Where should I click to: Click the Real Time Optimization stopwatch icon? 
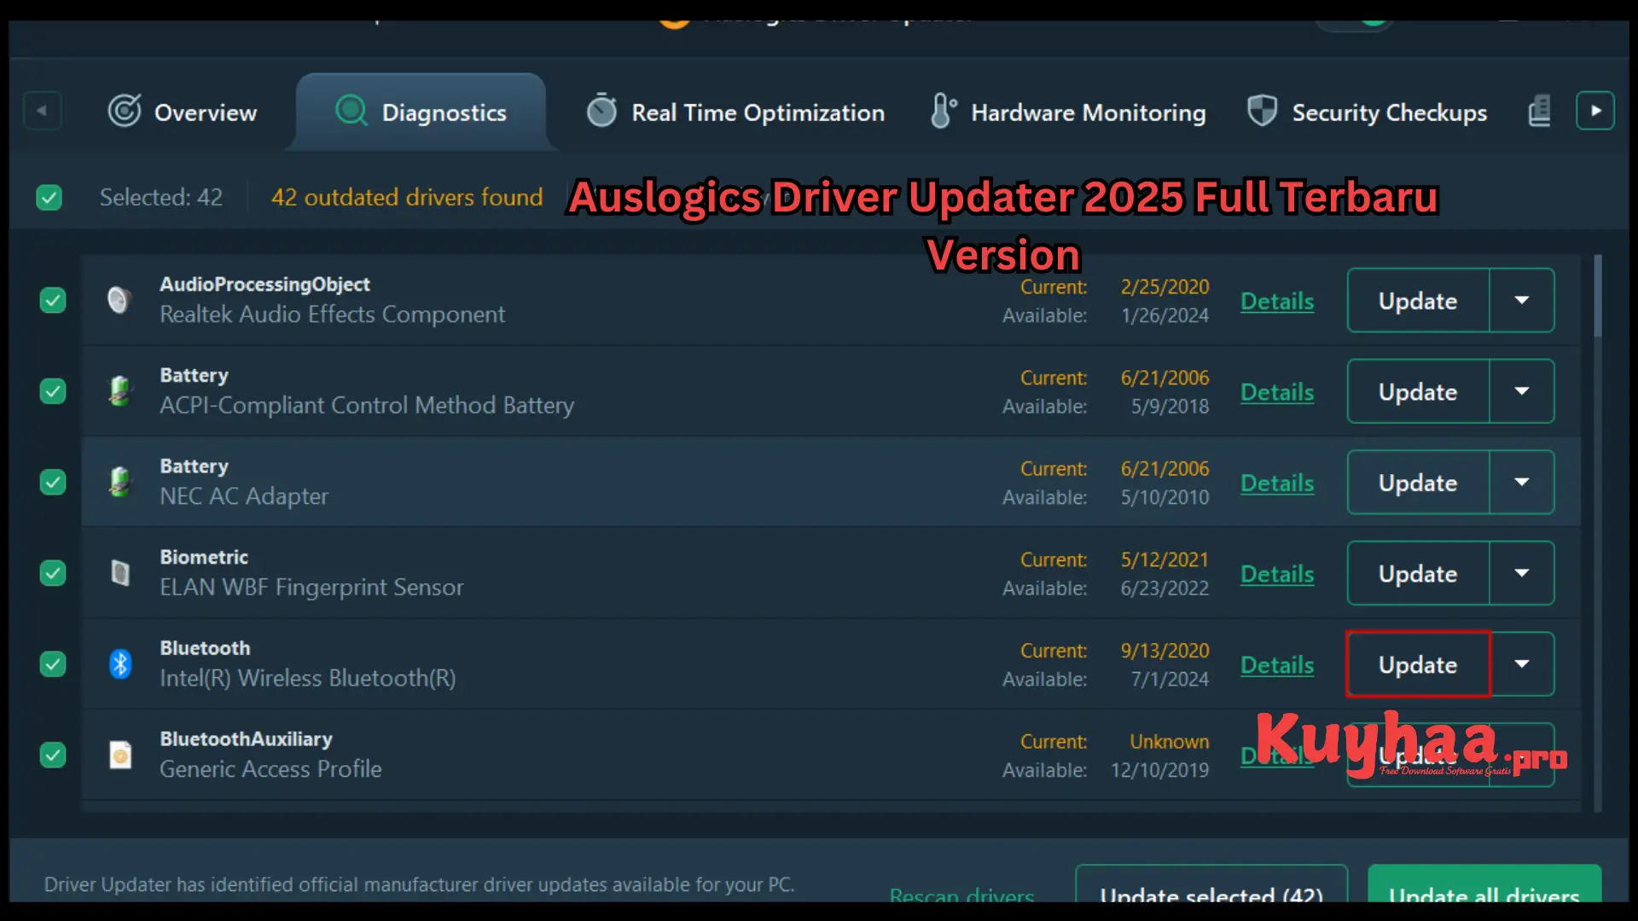[602, 111]
